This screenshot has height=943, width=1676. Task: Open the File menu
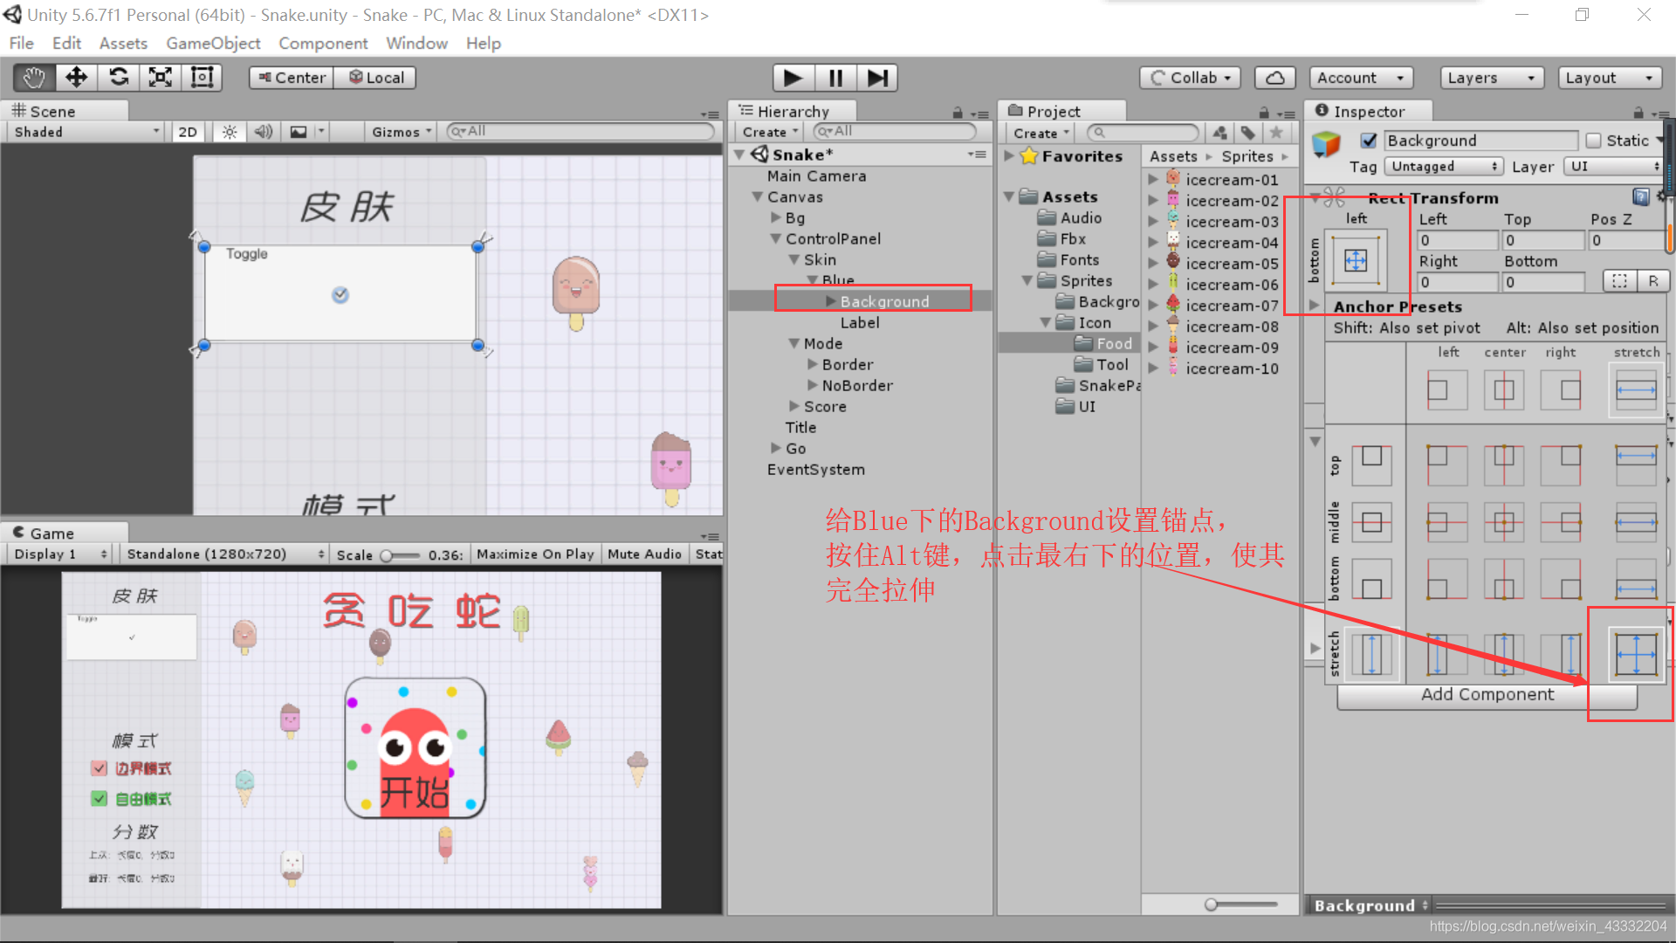coord(22,43)
